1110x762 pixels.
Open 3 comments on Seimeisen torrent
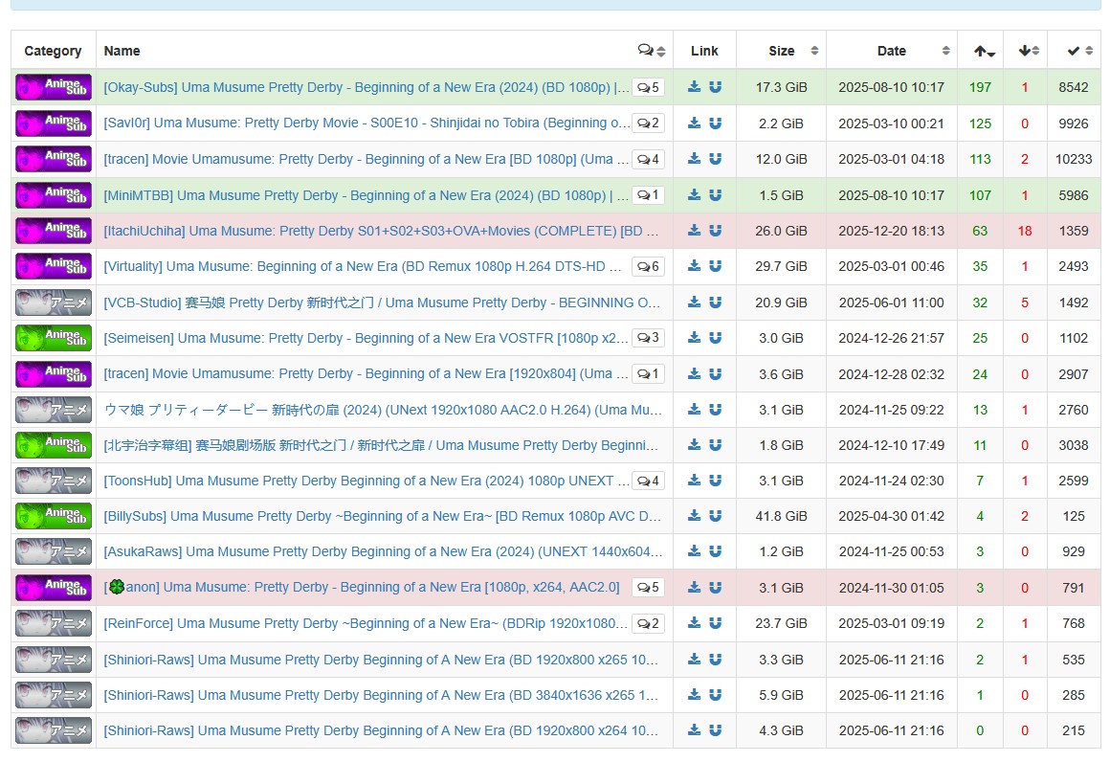648,338
